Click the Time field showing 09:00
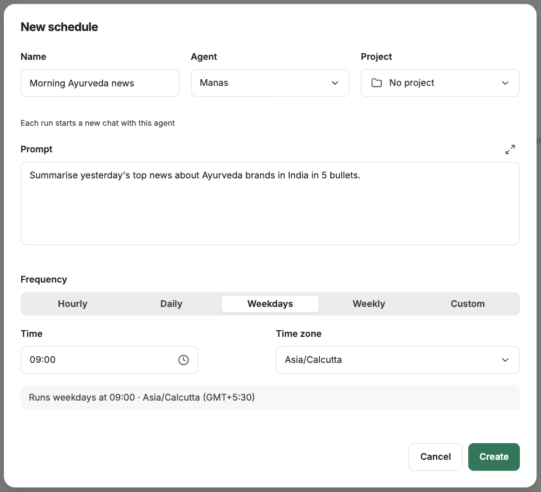The width and height of the screenshot is (541, 492). [109, 360]
